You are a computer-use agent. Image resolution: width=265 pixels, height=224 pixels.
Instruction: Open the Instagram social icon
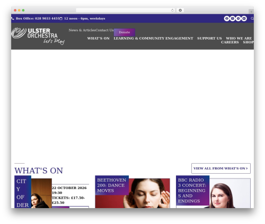pos(233,19)
